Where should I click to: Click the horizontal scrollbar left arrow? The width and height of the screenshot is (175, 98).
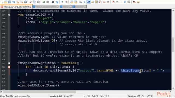2,92
